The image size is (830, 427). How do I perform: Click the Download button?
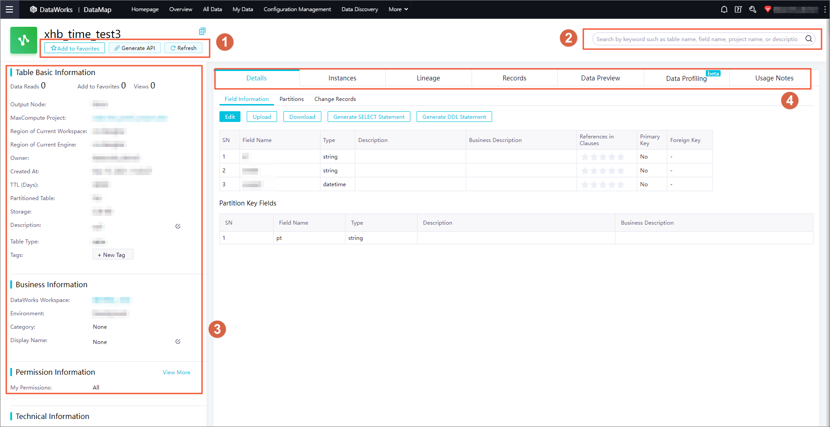[x=302, y=117]
